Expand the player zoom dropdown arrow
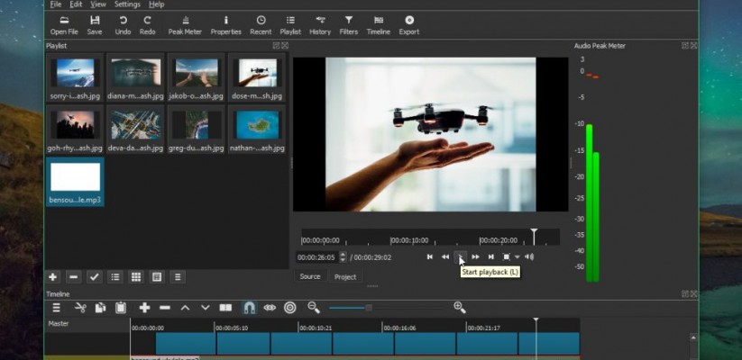742x360 pixels. (x=517, y=257)
